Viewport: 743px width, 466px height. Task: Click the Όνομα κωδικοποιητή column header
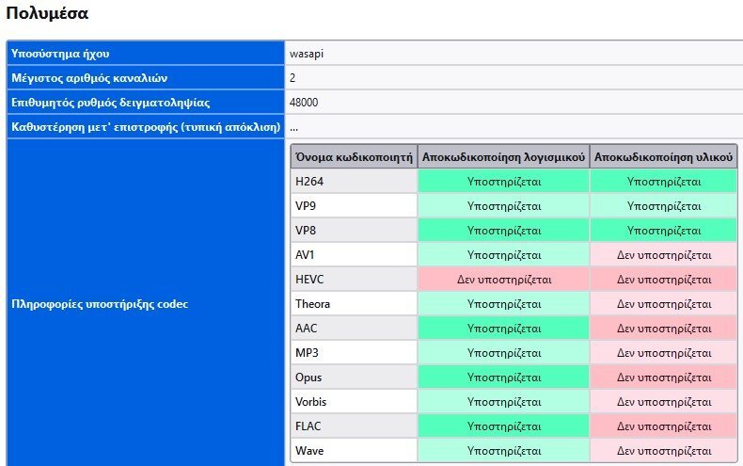point(354,156)
